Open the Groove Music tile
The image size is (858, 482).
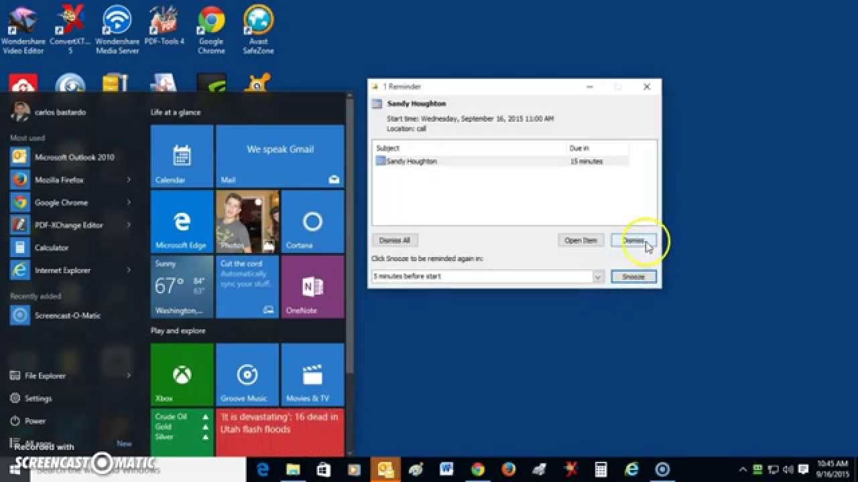(x=247, y=375)
